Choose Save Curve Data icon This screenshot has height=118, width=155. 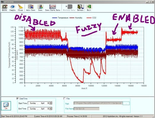[x=52, y=8]
